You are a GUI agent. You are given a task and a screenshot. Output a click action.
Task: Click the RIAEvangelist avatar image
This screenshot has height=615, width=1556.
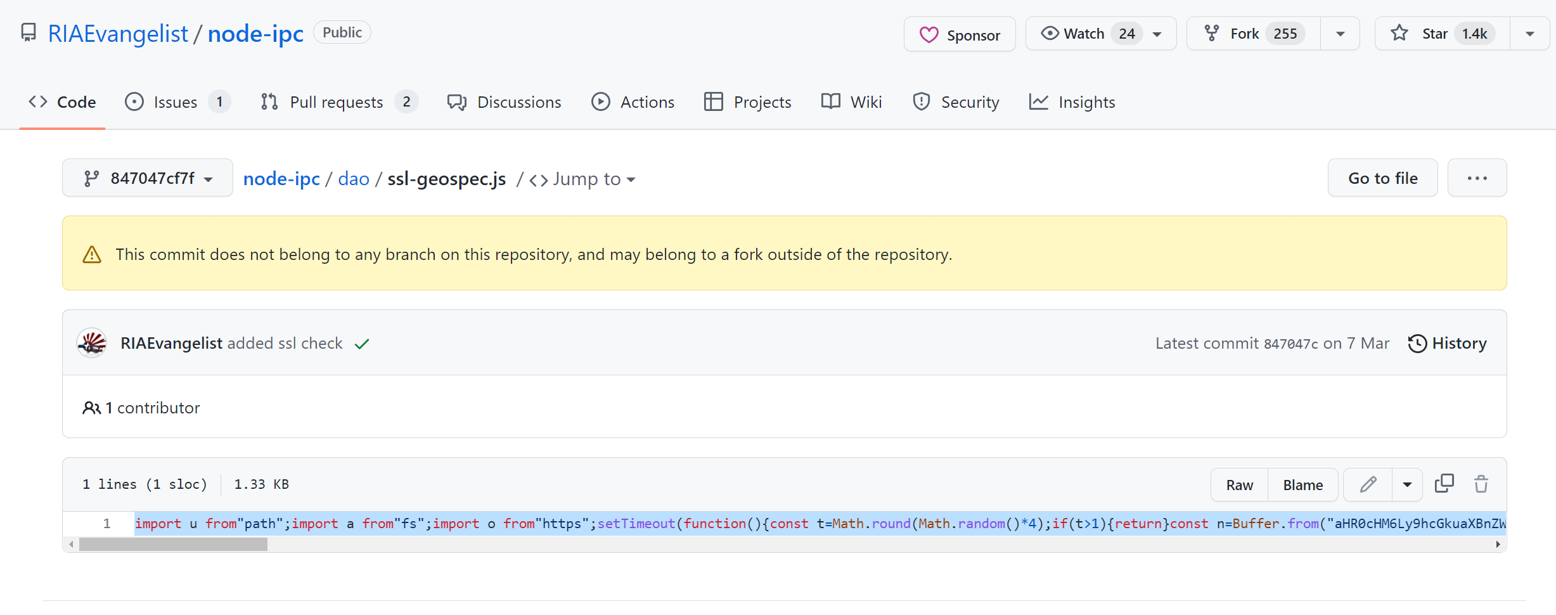[92, 343]
